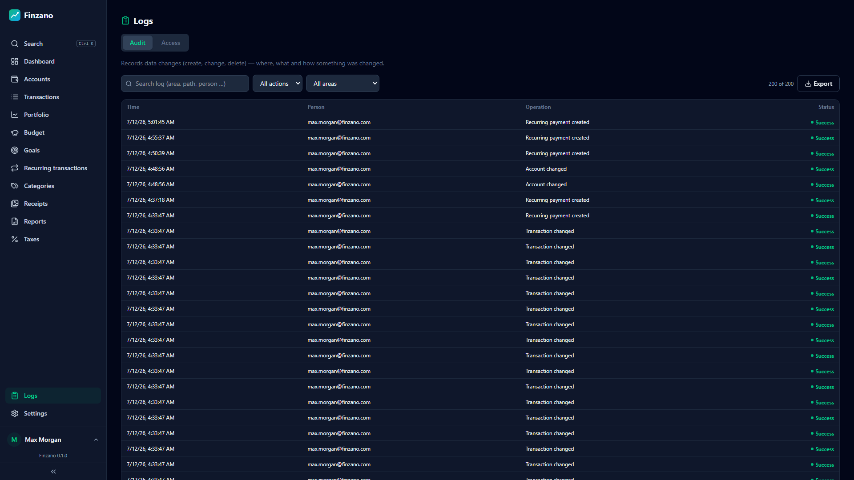The image size is (854, 480).
Task: Click the Person column header
Action: [316, 107]
